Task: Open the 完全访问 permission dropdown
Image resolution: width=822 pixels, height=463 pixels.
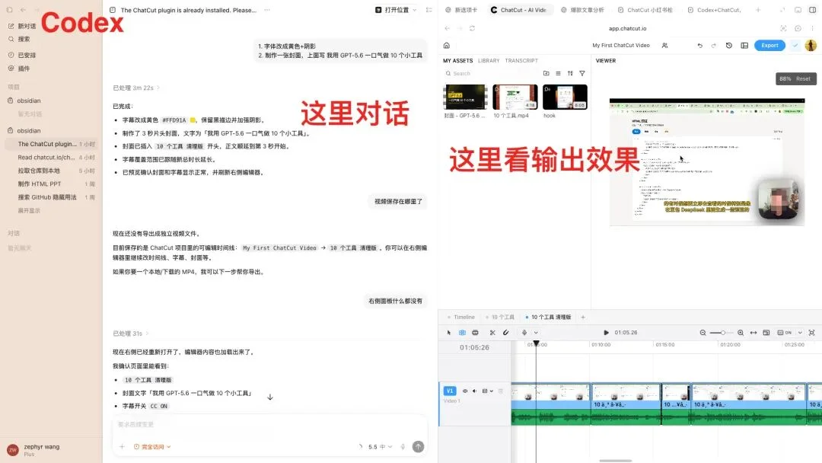Action: (x=152, y=447)
